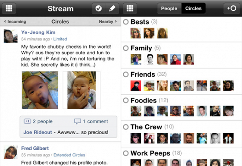Image resolution: width=242 pixels, height=166 pixels.
Task: Select the Foodies circle radio button
Action: pos(126,100)
